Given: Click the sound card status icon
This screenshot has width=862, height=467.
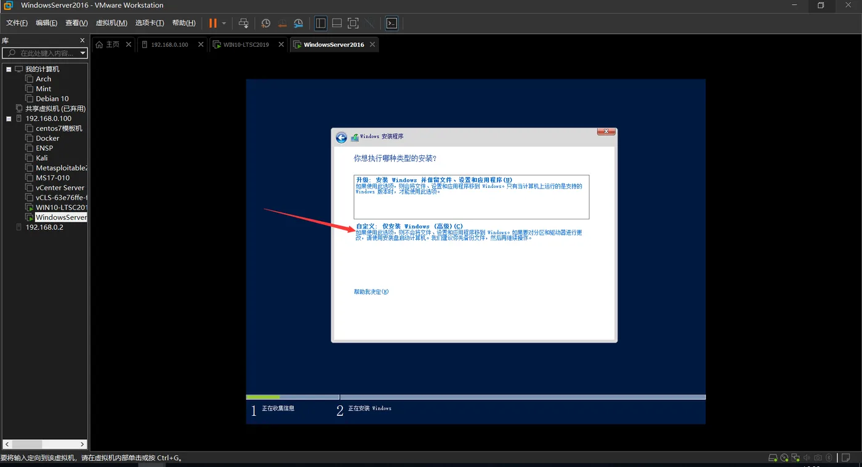Looking at the screenshot, I should point(807,458).
